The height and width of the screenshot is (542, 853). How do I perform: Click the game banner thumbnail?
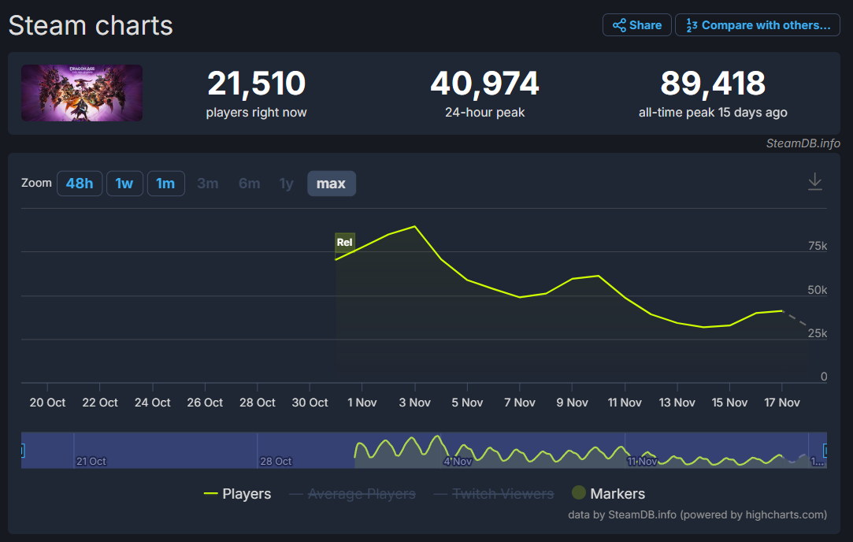pos(82,93)
